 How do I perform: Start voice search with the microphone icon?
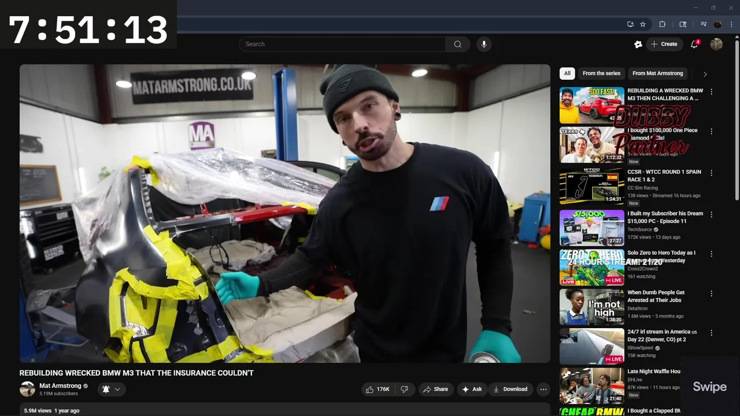point(484,44)
